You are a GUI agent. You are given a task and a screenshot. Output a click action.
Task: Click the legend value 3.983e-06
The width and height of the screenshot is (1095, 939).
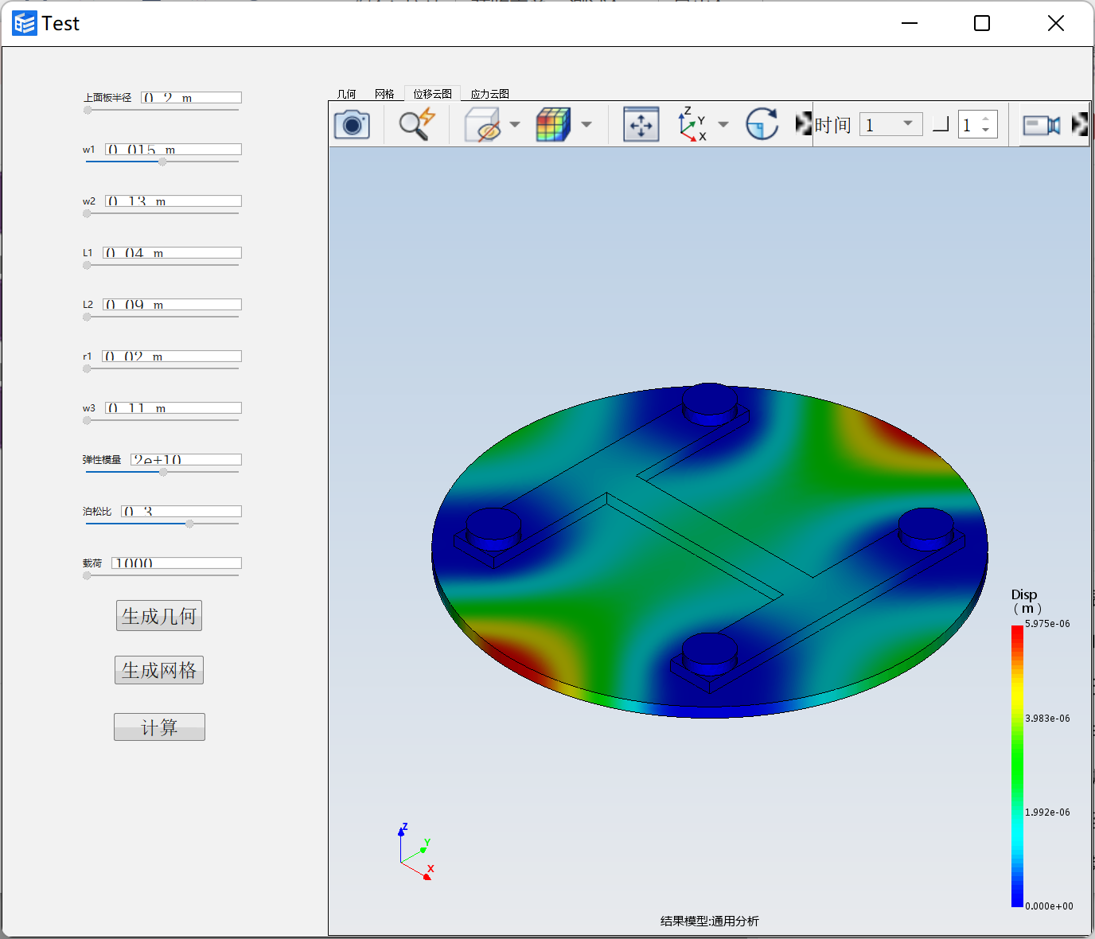point(1047,719)
